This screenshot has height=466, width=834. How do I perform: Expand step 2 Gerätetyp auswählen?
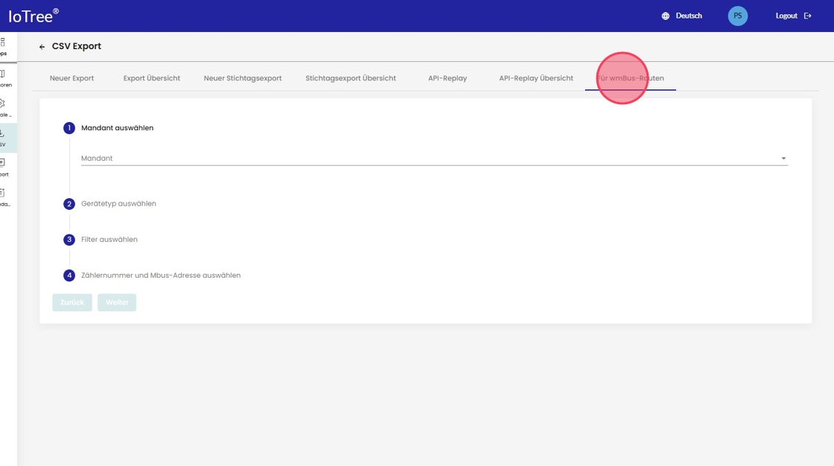118,204
